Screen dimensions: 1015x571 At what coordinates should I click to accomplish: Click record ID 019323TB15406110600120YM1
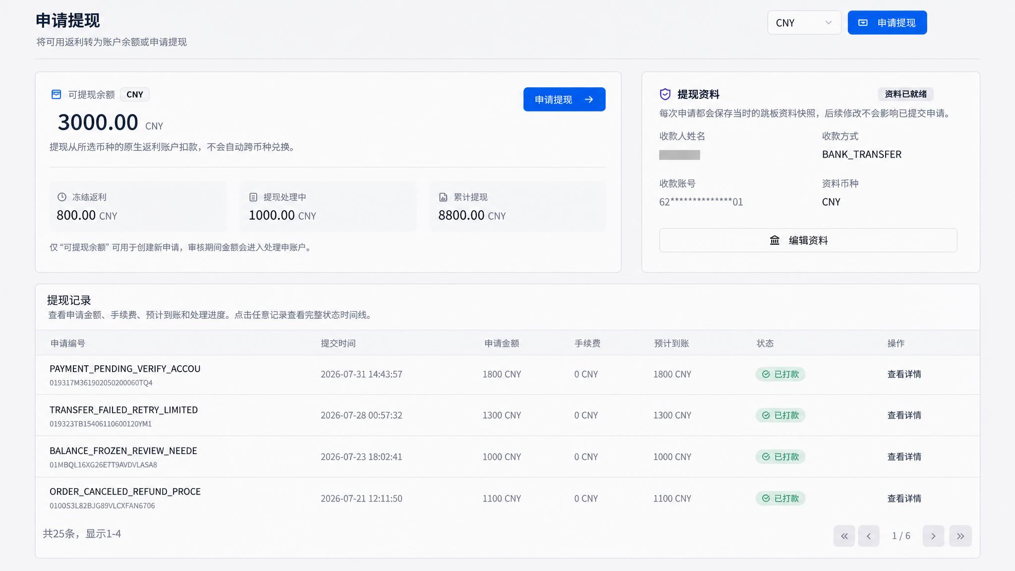(x=101, y=424)
